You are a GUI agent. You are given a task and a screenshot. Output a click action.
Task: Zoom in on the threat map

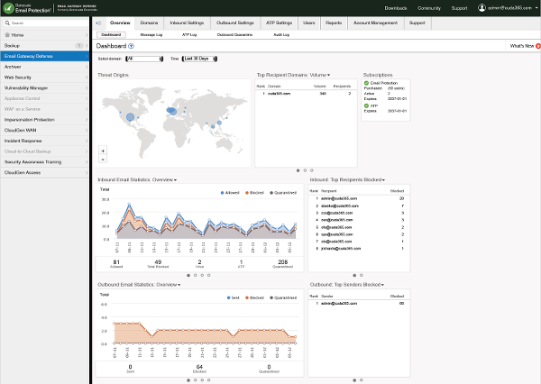tap(103, 151)
